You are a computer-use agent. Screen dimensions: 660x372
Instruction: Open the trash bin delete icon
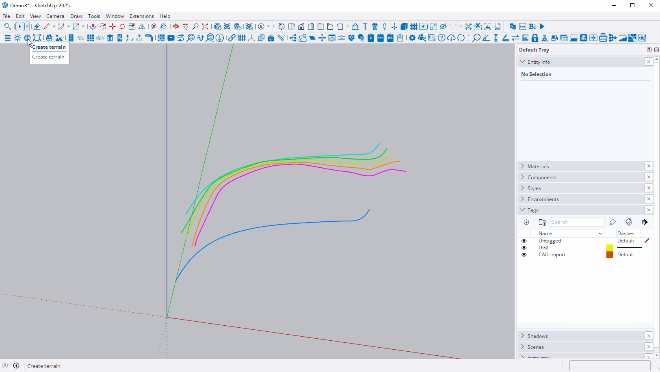pyautogui.click(x=110, y=38)
